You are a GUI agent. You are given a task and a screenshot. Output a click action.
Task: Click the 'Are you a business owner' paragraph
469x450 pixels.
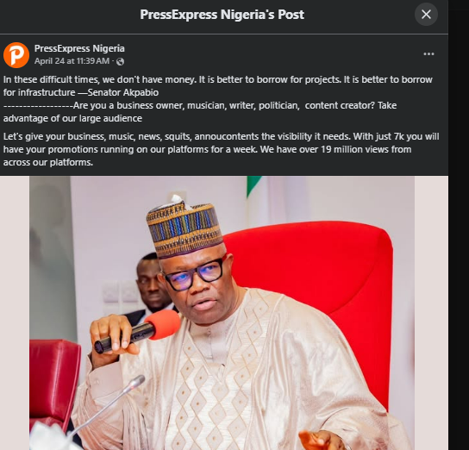(x=200, y=112)
